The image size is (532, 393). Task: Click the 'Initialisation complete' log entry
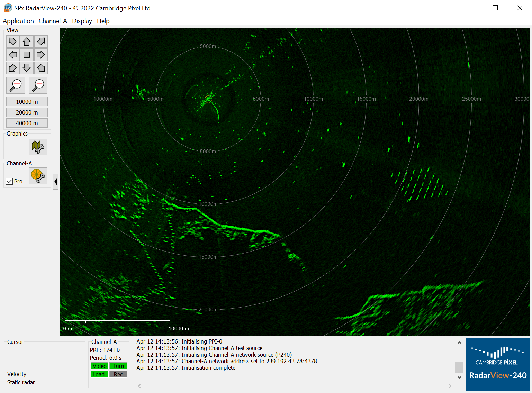[x=186, y=368]
